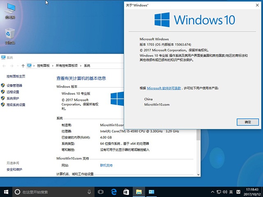Open 高级系统设置 in the left sidebar

click(x=16, y=105)
